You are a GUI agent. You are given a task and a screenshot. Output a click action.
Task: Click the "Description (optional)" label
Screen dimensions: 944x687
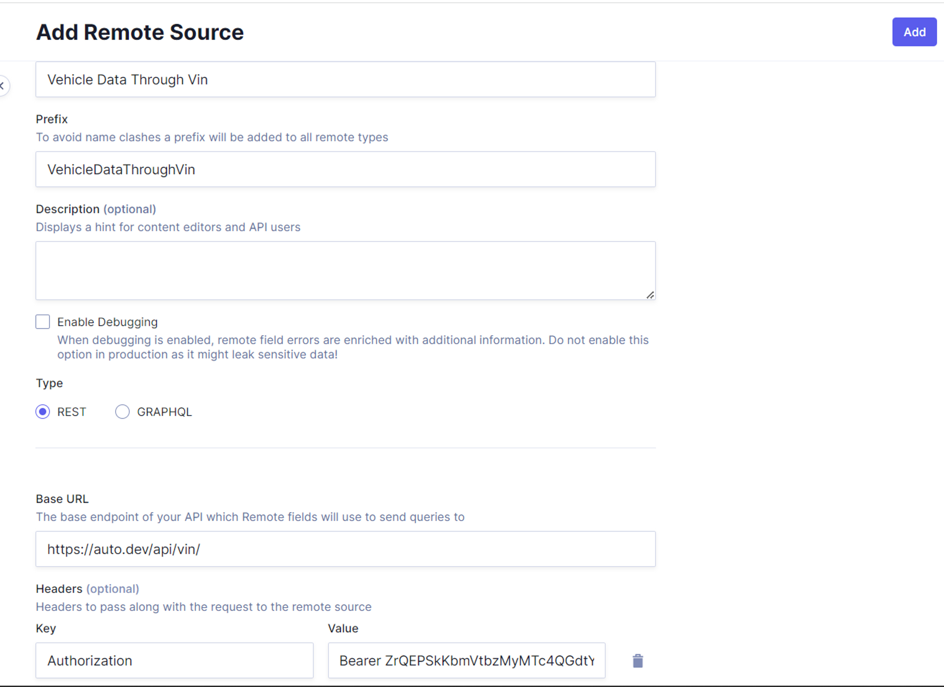(x=96, y=209)
